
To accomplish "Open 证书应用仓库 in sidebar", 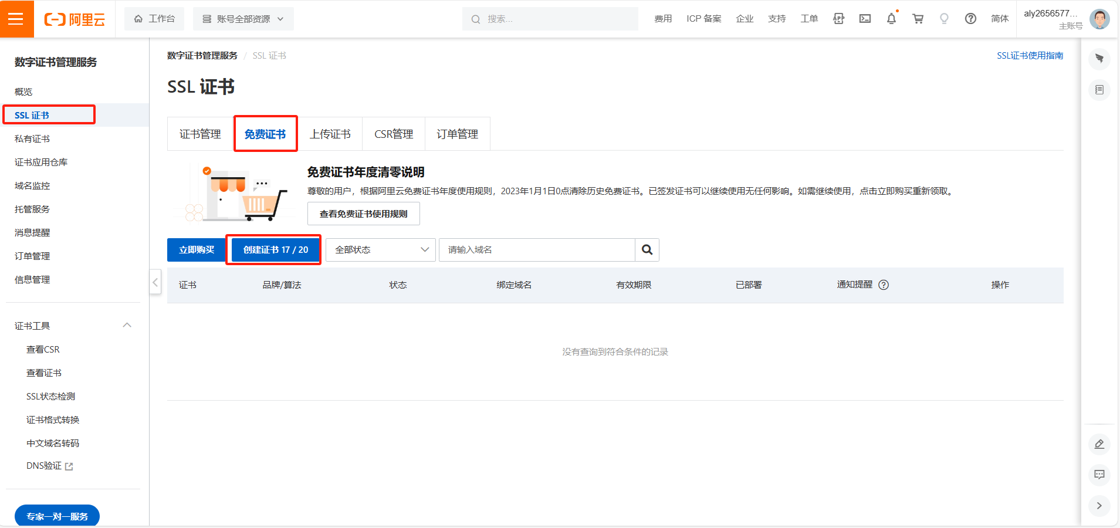I will click(x=41, y=162).
